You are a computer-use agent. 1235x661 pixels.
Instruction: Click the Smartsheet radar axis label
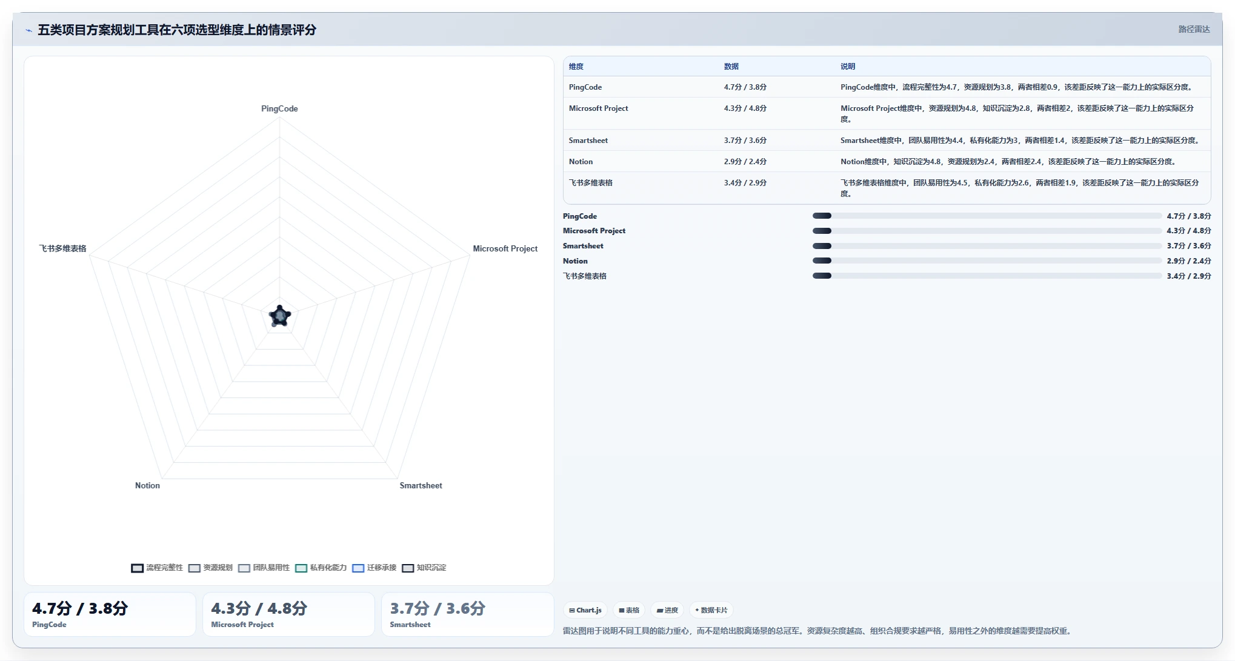click(x=421, y=485)
